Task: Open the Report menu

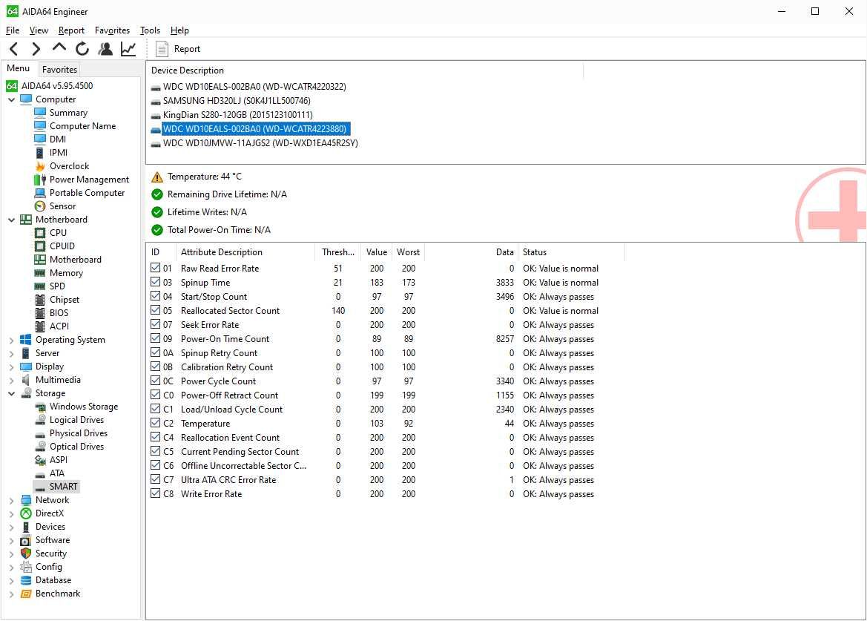Action: [71, 30]
